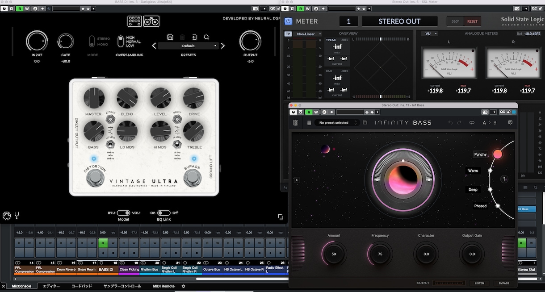Screen dimensions: 545x292
Task: Go to next preset arrow in Darkglass
Action: click(223, 46)
